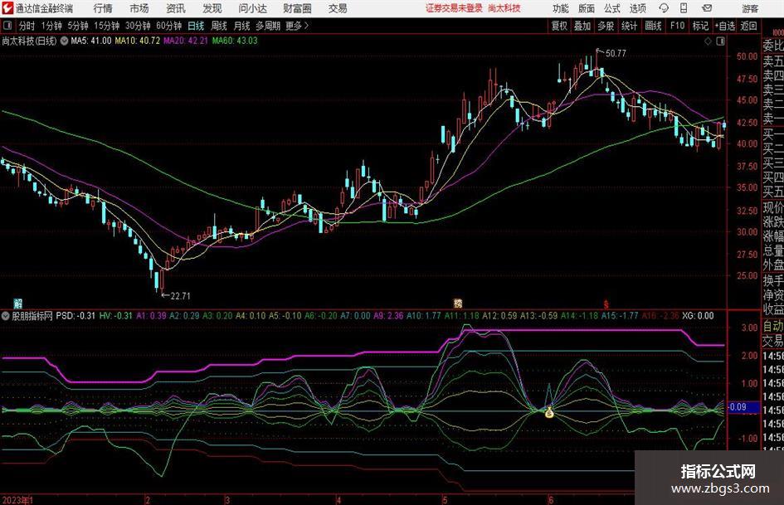Click the diamond icon at chart top right

pos(708,41)
